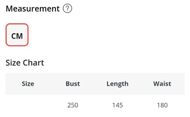Sort by the Length column header
This screenshot has width=190, height=117.
tap(118, 84)
